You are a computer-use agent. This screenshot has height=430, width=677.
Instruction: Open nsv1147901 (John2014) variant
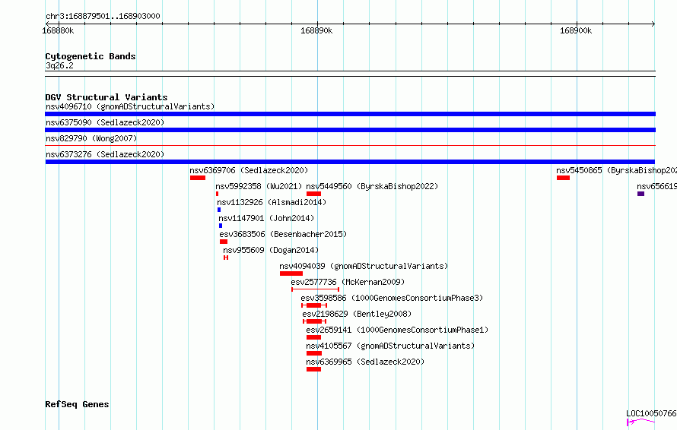pyautogui.click(x=266, y=218)
